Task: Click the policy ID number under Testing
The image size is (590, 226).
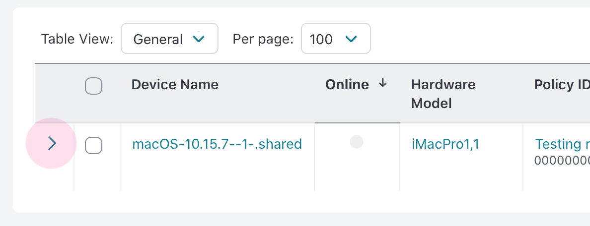Action: tap(562, 160)
